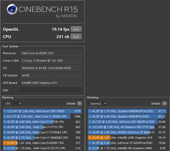Select the ATI Radeon HD 5770 row
The image size is (170, 151).
127,127
